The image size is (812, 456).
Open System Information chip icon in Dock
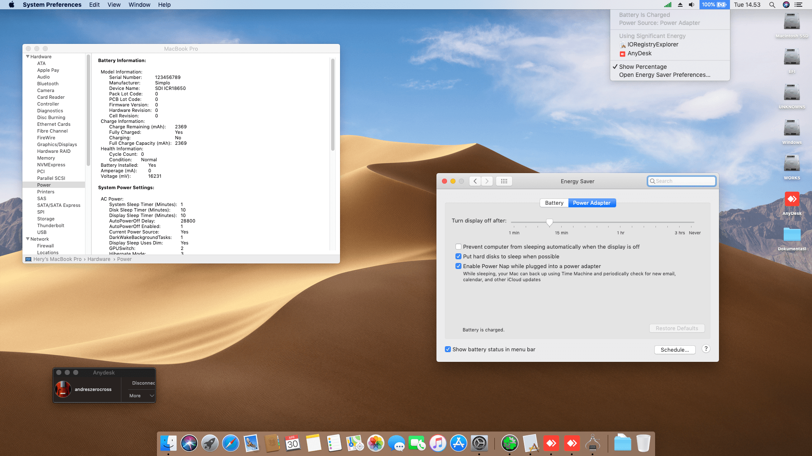pos(593,443)
